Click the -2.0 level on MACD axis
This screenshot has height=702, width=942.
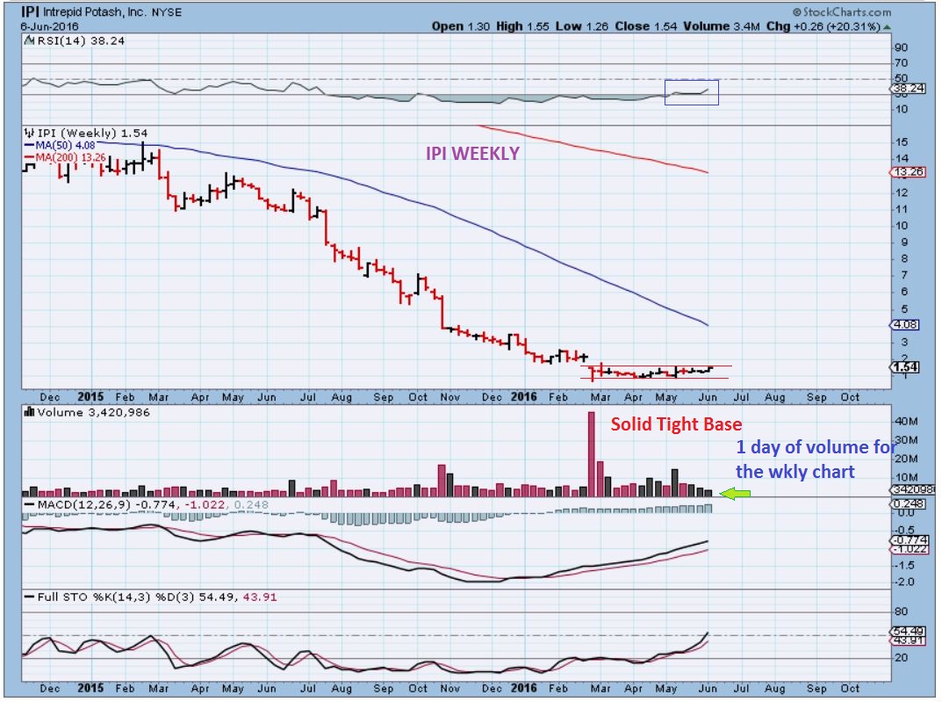(x=905, y=582)
